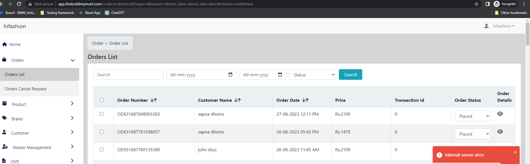Screen dimensions: 530x164
Task: Click the CMS document icon
Action: tap(4, 161)
